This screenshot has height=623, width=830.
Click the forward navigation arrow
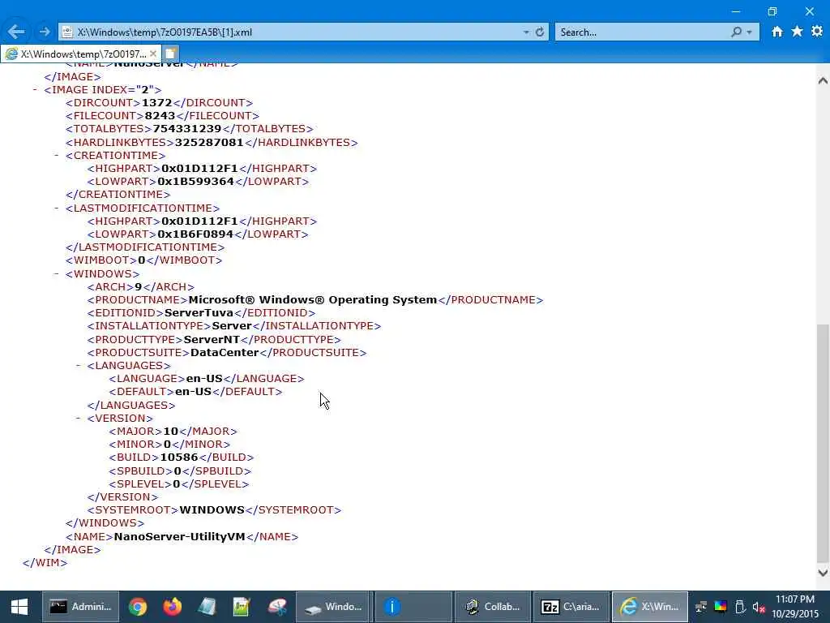click(45, 32)
